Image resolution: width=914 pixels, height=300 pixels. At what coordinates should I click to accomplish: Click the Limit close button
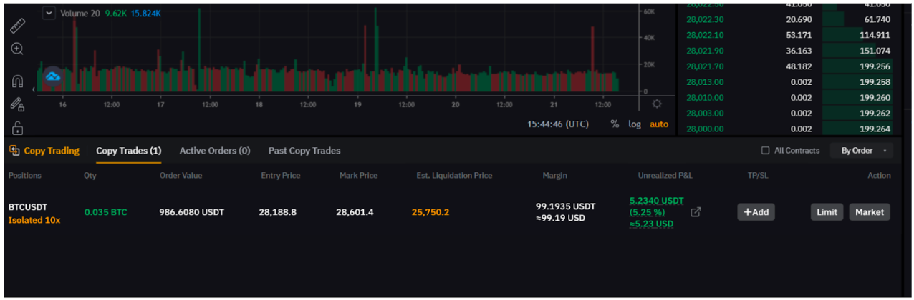point(827,212)
